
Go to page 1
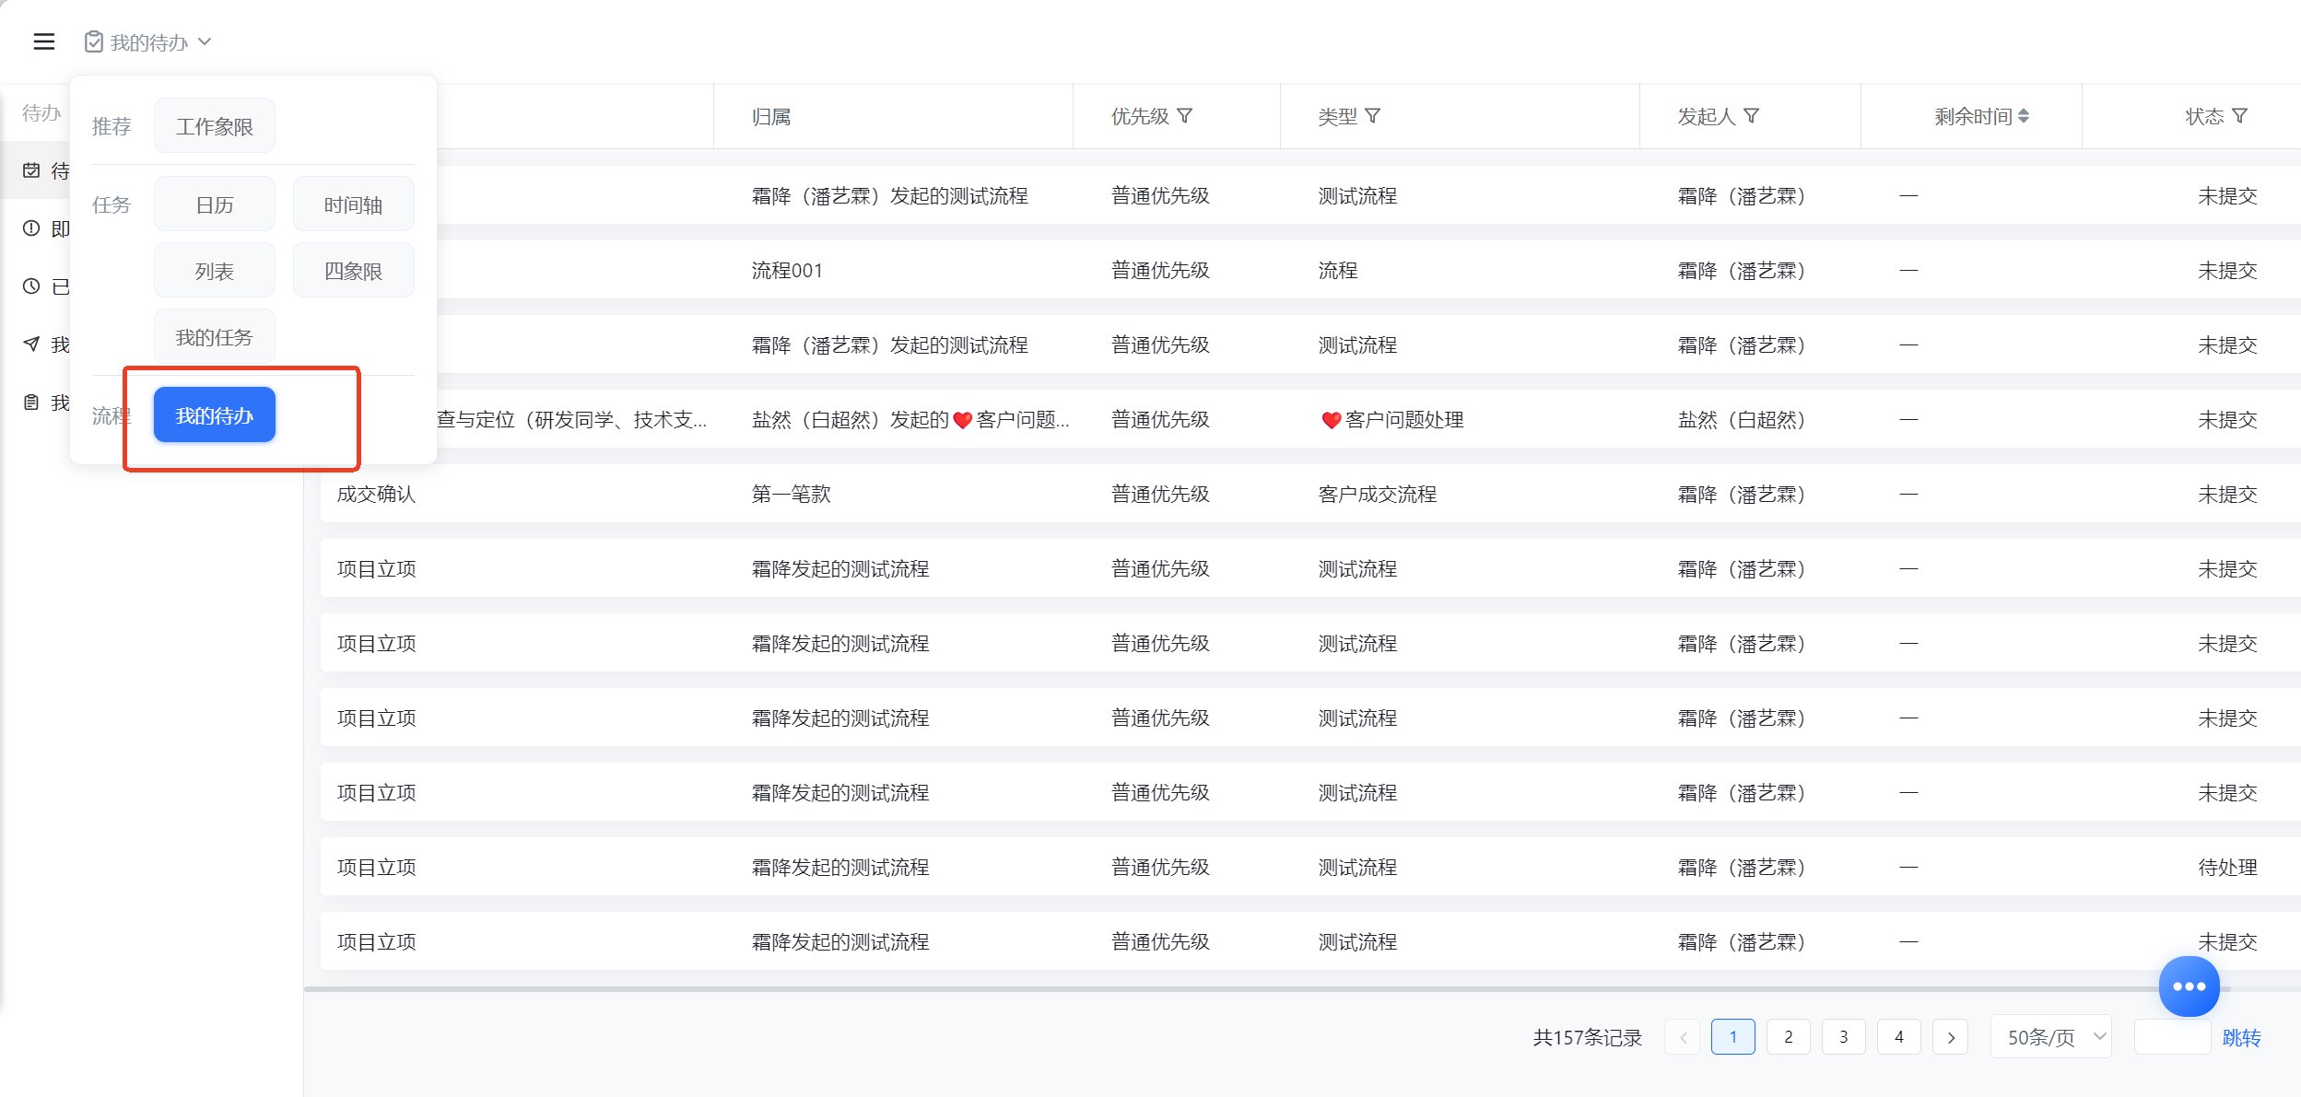(1733, 1037)
